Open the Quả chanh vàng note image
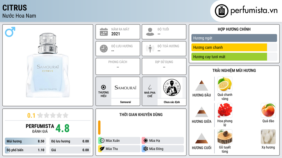 pyautogui.click(x=225, y=84)
